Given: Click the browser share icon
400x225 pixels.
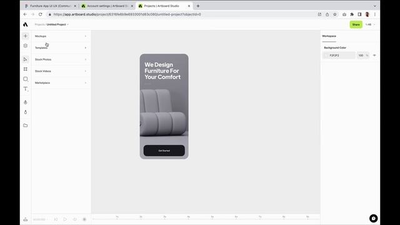Looking at the screenshot, I should click(327, 14).
